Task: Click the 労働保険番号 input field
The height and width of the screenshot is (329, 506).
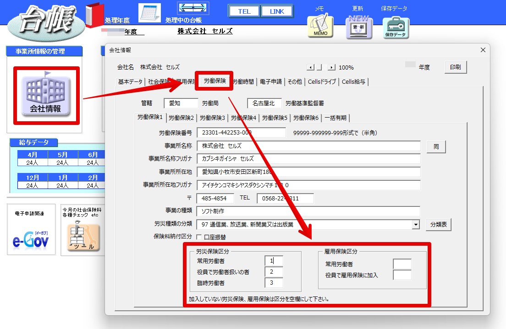Action: point(241,132)
